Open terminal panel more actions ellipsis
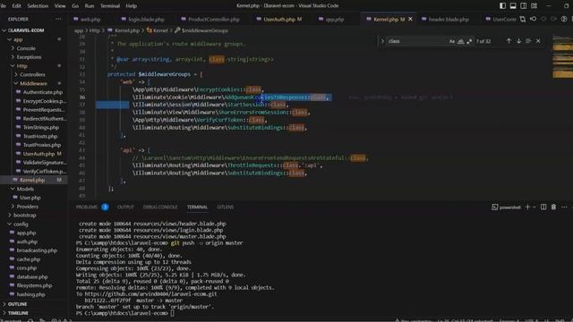The width and height of the screenshot is (573, 322). click(x=564, y=207)
